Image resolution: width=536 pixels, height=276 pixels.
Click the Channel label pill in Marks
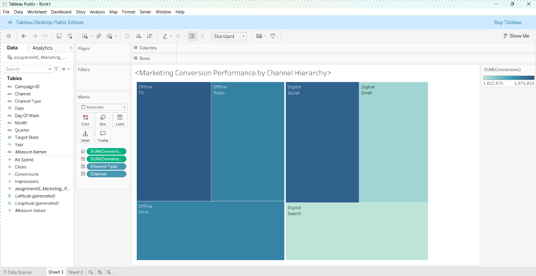click(106, 174)
